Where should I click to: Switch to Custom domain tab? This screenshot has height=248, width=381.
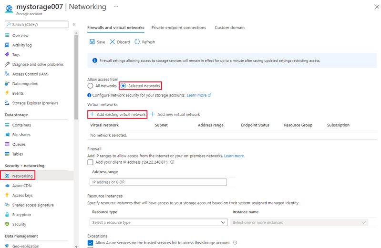230,28
